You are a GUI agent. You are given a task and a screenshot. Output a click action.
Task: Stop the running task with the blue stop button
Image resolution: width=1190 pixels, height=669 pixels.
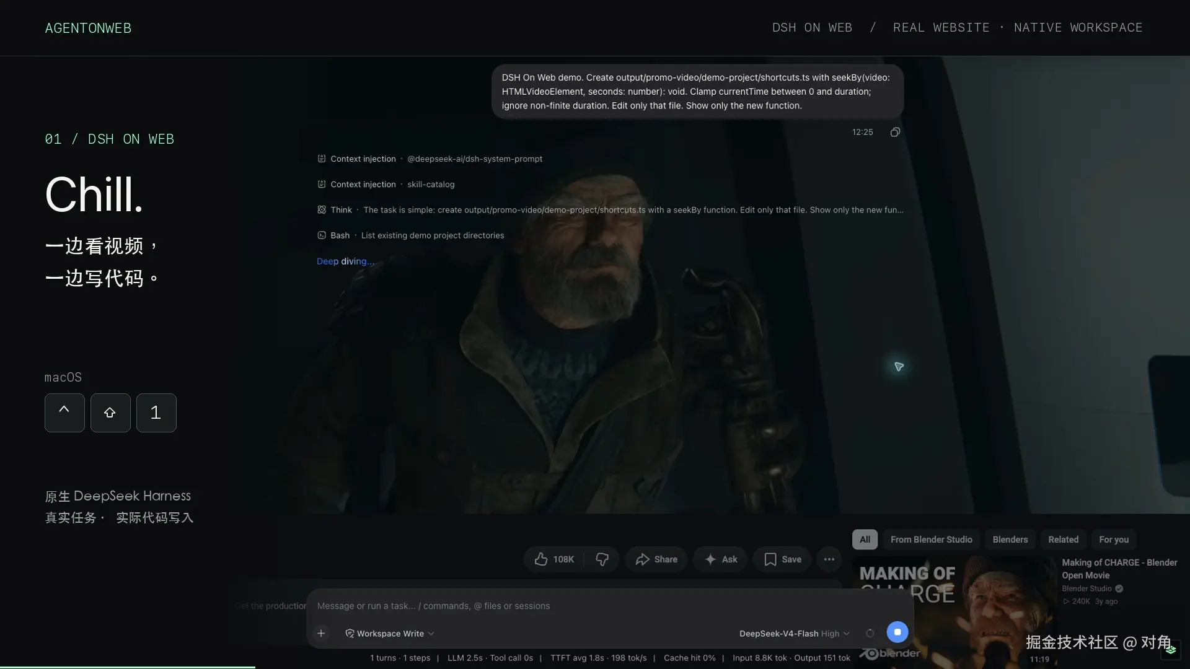(897, 632)
